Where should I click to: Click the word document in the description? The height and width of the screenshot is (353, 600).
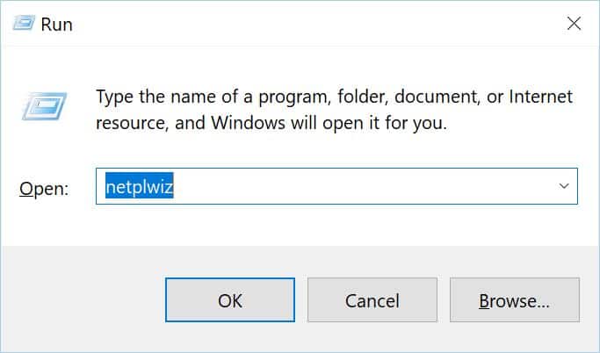(x=437, y=97)
